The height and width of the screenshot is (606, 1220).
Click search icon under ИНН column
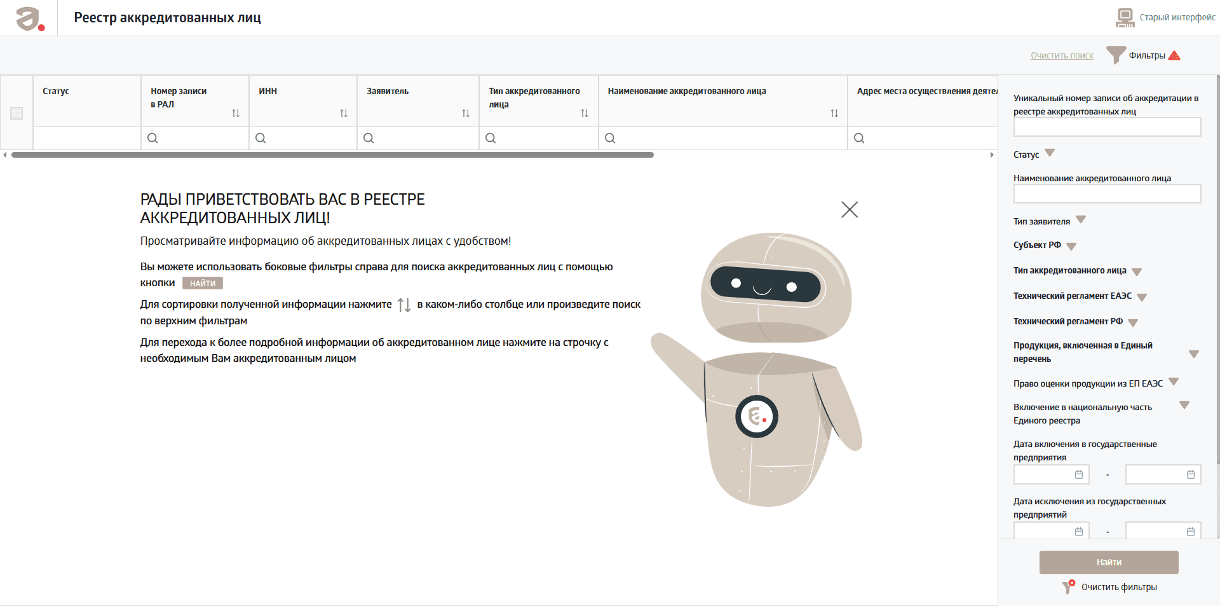pyautogui.click(x=261, y=138)
